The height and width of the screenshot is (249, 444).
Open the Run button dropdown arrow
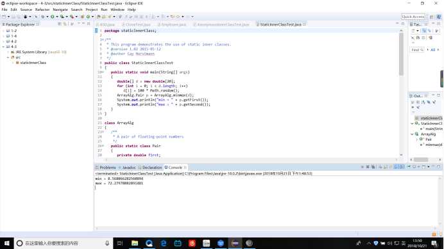[x=56, y=17]
